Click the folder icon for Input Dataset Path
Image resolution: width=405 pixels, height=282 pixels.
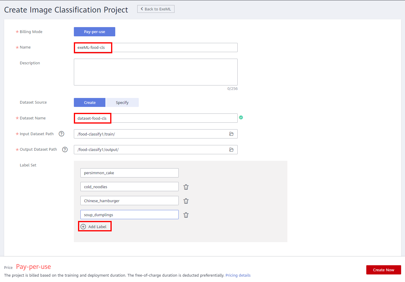pos(231,134)
